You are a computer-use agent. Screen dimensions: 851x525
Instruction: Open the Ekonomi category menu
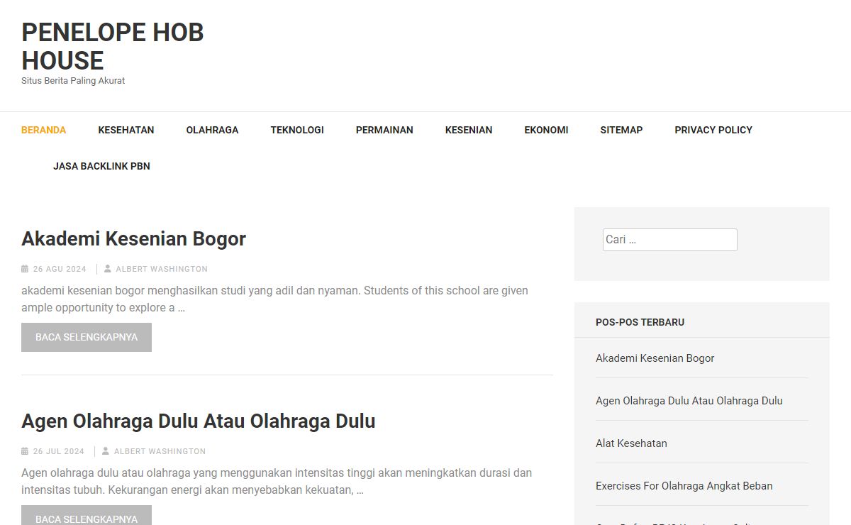pyautogui.click(x=546, y=130)
